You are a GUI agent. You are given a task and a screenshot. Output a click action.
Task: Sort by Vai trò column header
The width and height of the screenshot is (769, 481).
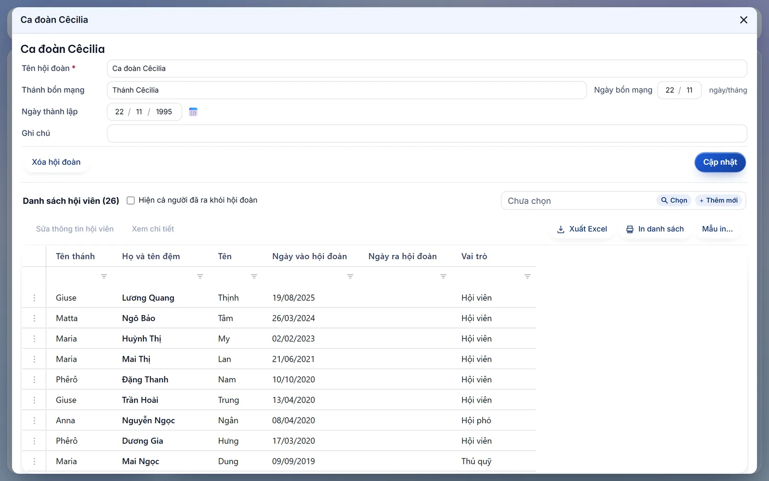pos(474,256)
